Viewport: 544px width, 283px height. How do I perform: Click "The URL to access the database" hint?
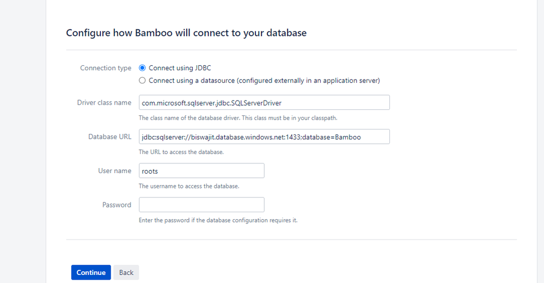point(181,152)
